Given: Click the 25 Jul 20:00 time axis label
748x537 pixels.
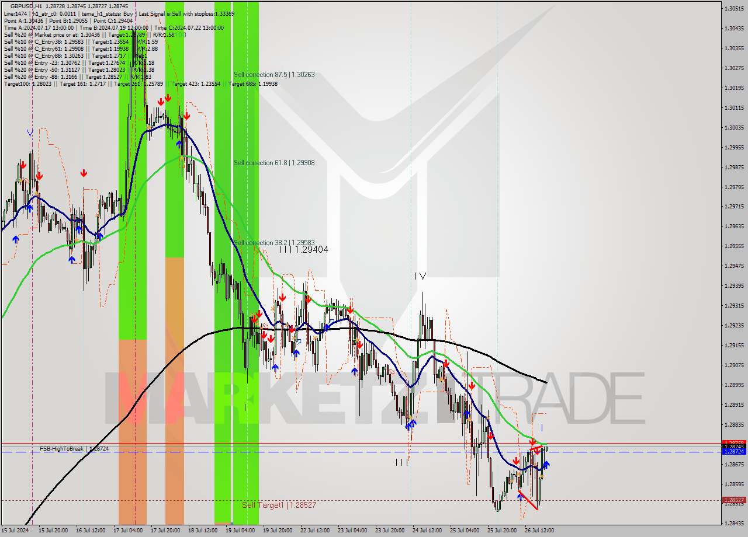Looking at the screenshot, I should (502, 531).
